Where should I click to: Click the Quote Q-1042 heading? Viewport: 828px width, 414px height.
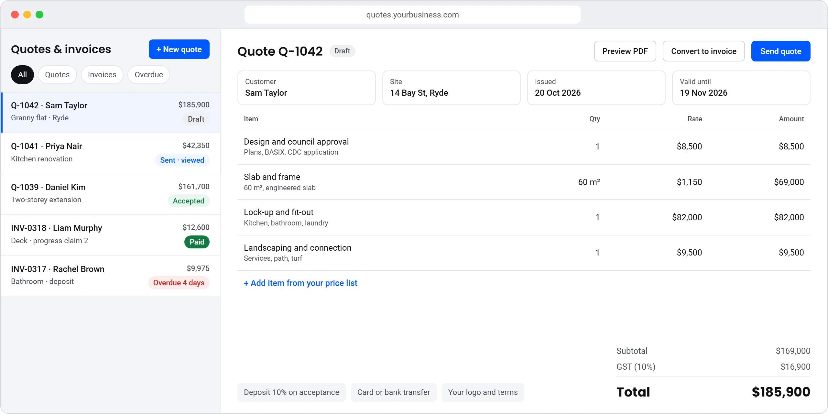280,51
